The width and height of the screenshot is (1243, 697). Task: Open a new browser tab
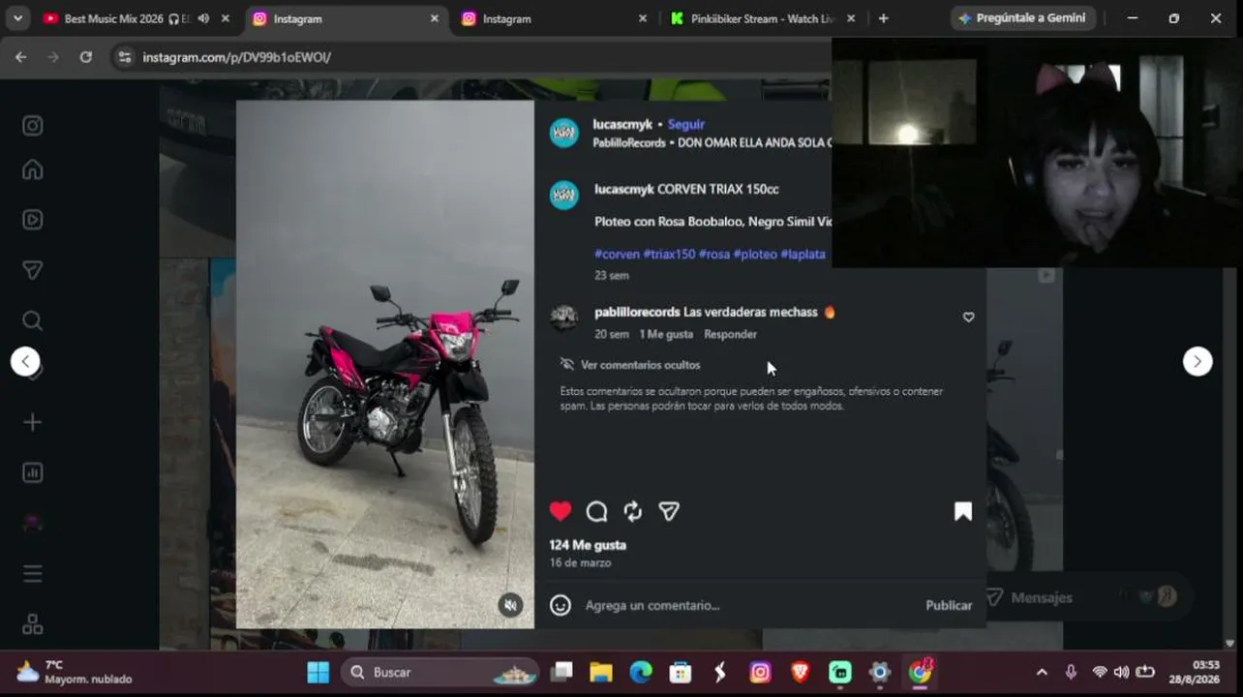pos(883,18)
